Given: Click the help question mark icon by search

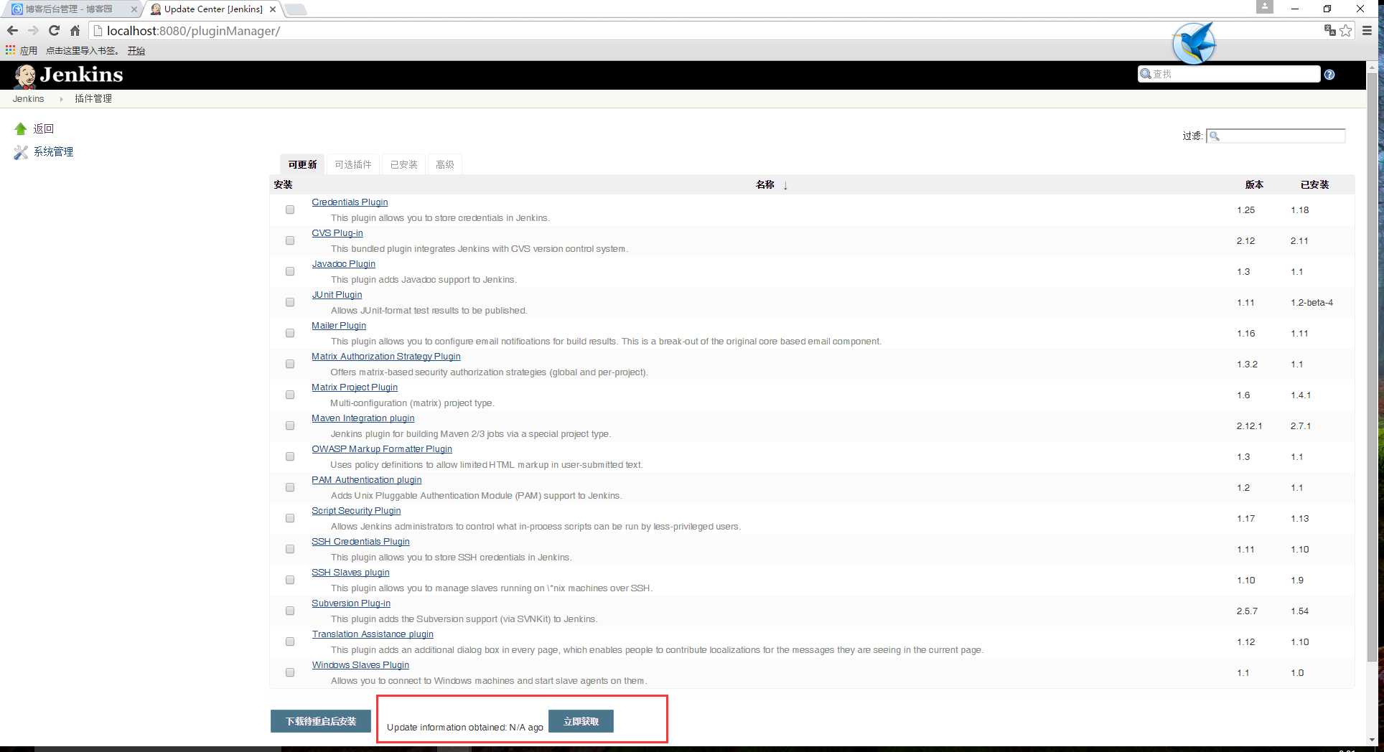Looking at the screenshot, I should point(1329,75).
